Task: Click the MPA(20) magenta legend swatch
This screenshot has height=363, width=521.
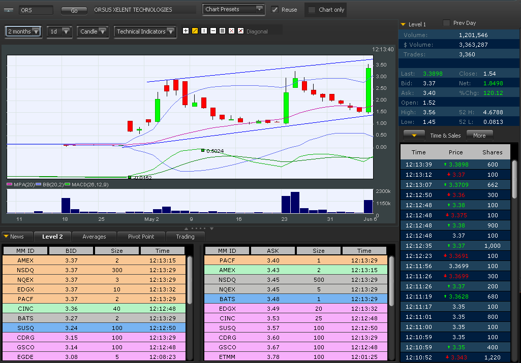Action: 10,184
